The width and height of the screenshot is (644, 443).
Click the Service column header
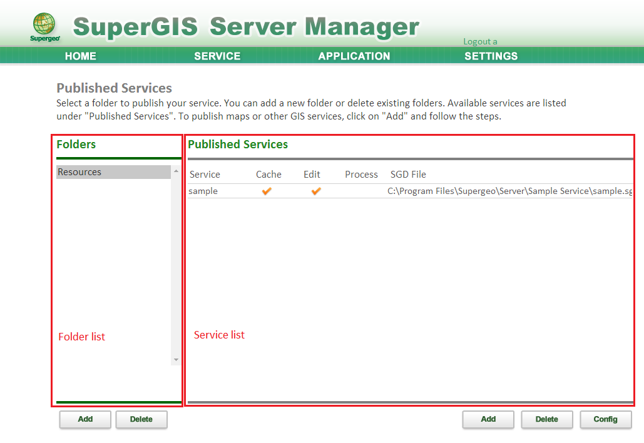(205, 175)
